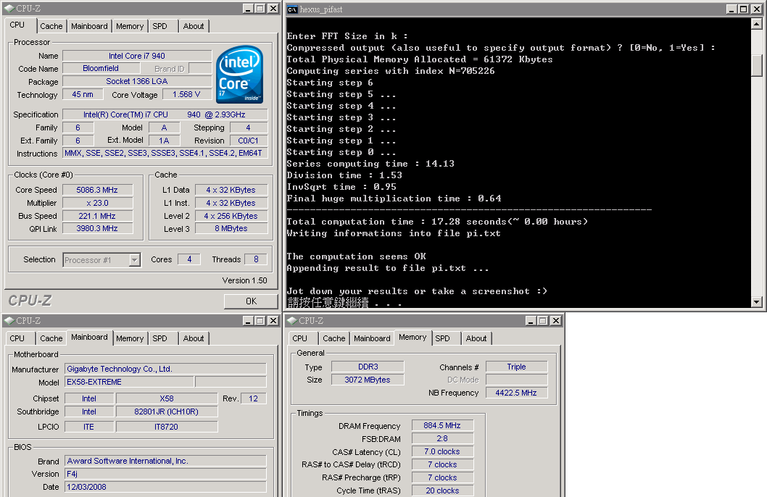Image resolution: width=767 pixels, height=497 pixels.
Task: Click the Bus Speed value 221.1 MHz
Action: [97, 216]
